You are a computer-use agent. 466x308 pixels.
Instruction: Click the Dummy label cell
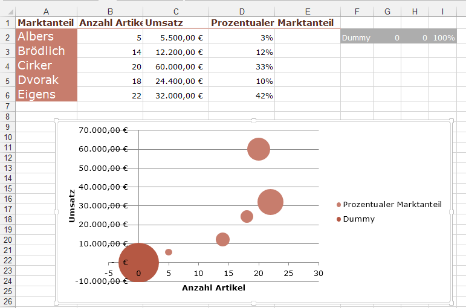[x=357, y=38]
